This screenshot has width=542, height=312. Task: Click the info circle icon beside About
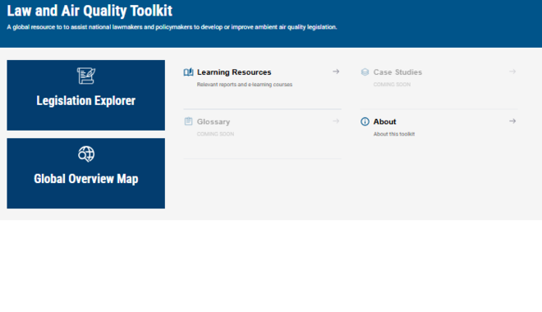point(365,122)
